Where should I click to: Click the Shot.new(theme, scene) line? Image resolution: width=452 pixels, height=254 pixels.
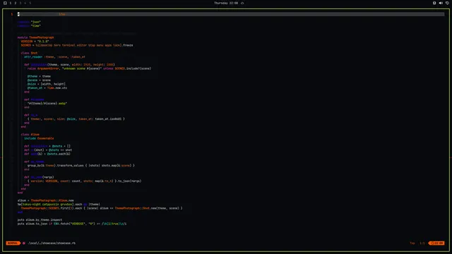(102, 208)
